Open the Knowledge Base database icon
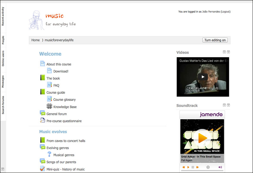This screenshot has height=173, width=253. 49,106
